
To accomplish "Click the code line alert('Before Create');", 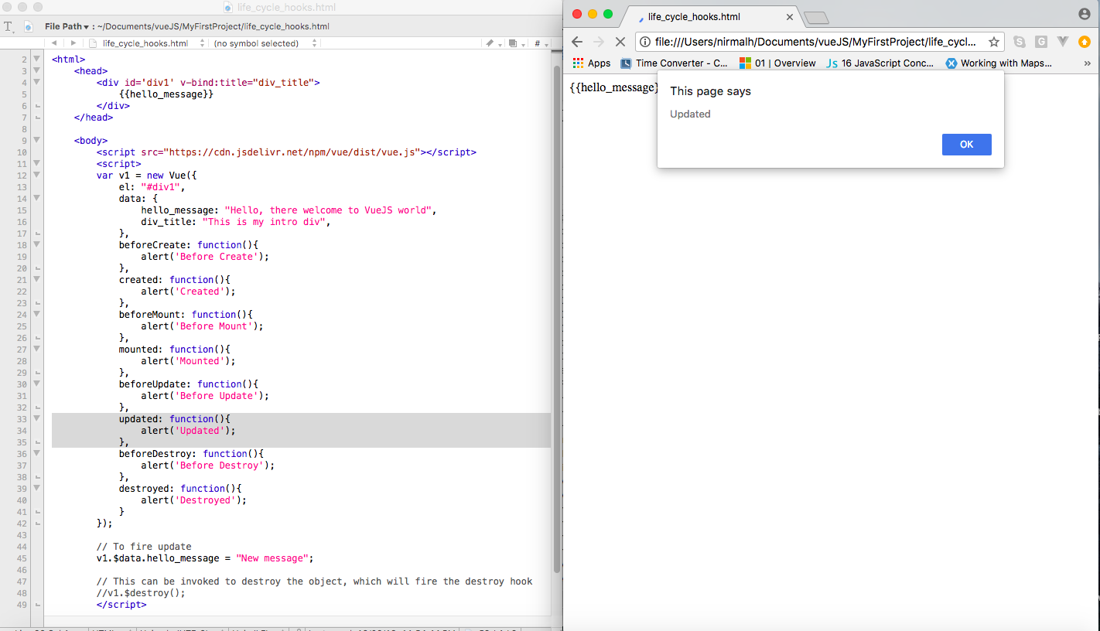I will click(205, 257).
